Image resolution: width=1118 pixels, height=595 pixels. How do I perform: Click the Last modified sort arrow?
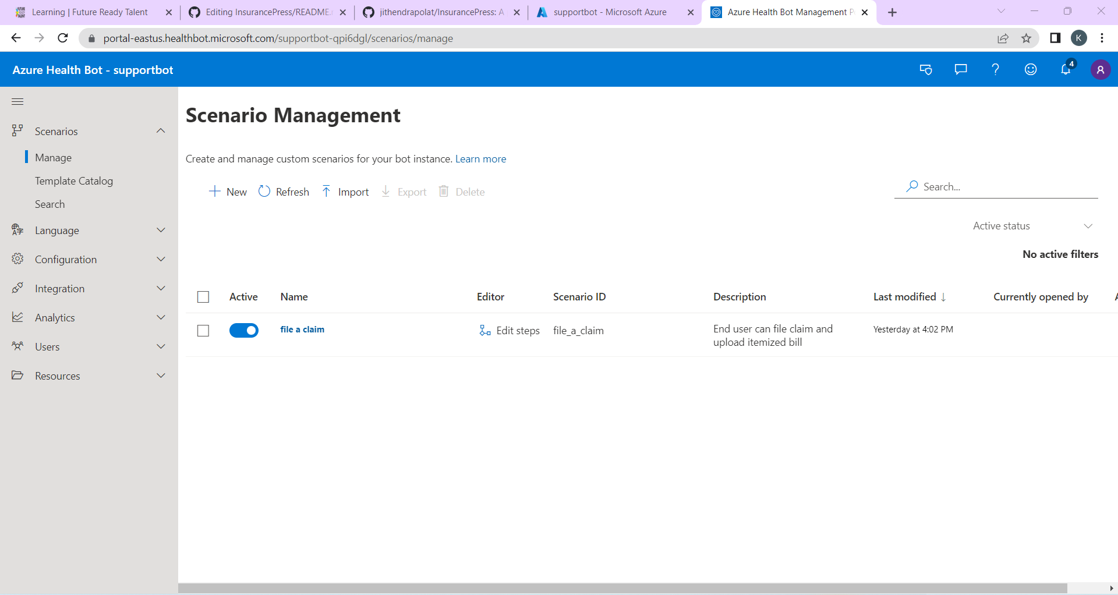coord(943,297)
